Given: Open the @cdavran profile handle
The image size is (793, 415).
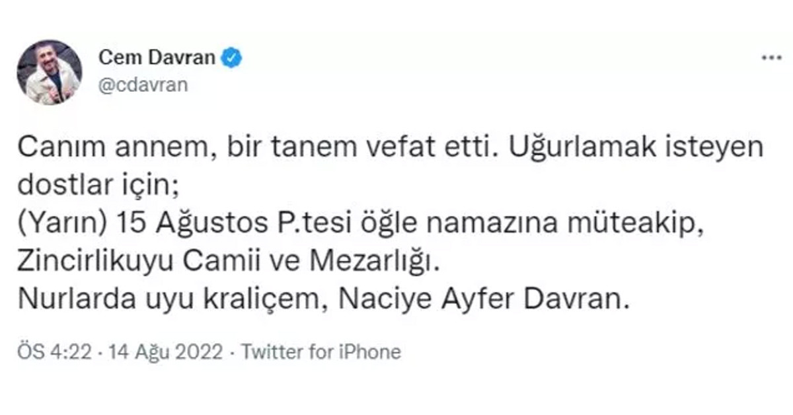Looking at the screenshot, I should coord(143,83).
